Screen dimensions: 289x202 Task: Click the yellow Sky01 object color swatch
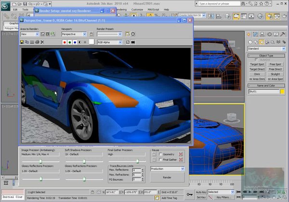click(282, 92)
